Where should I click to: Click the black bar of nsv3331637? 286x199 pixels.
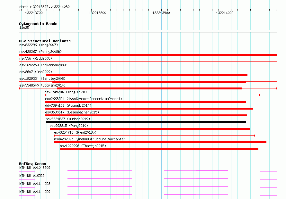coord(146,122)
